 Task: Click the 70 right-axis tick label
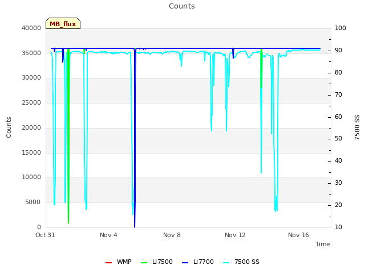[x=338, y=95]
